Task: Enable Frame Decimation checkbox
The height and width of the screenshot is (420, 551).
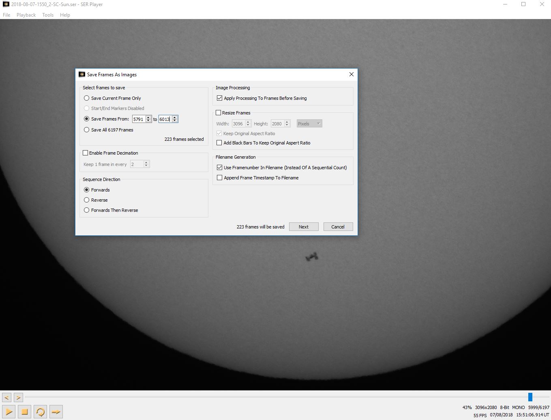Action: 110,153
